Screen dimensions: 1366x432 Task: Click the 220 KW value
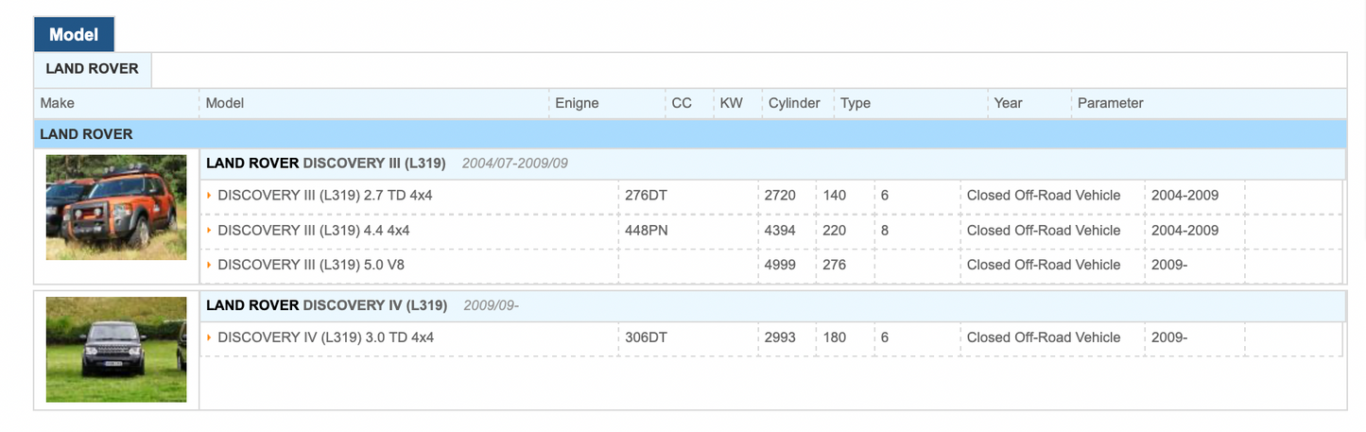[835, 230]
